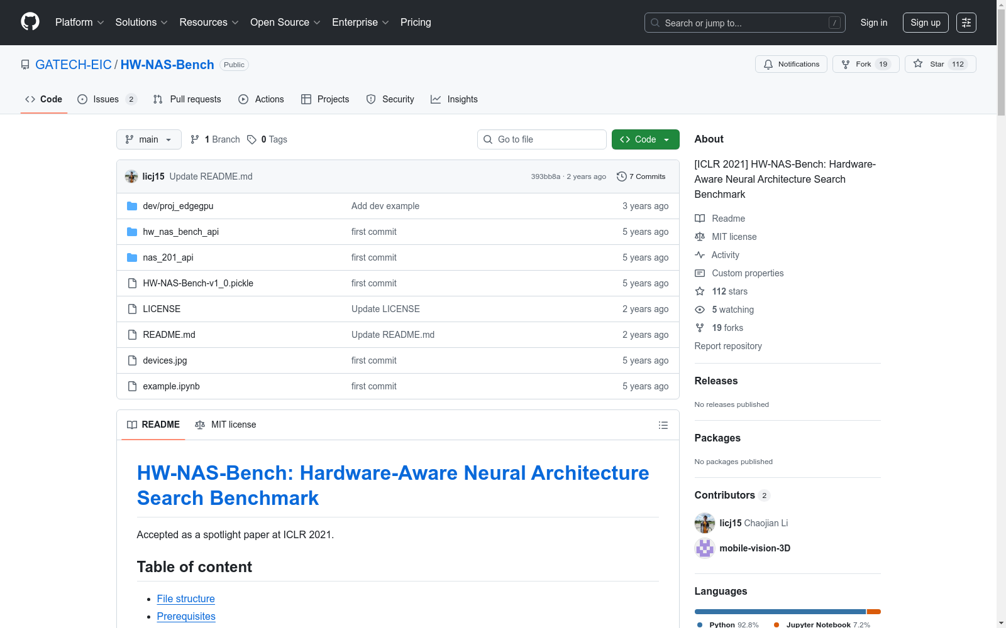Click the example.ipynb file icon
The width and height of the screenshot is (1006, 628).
(132, 386)
